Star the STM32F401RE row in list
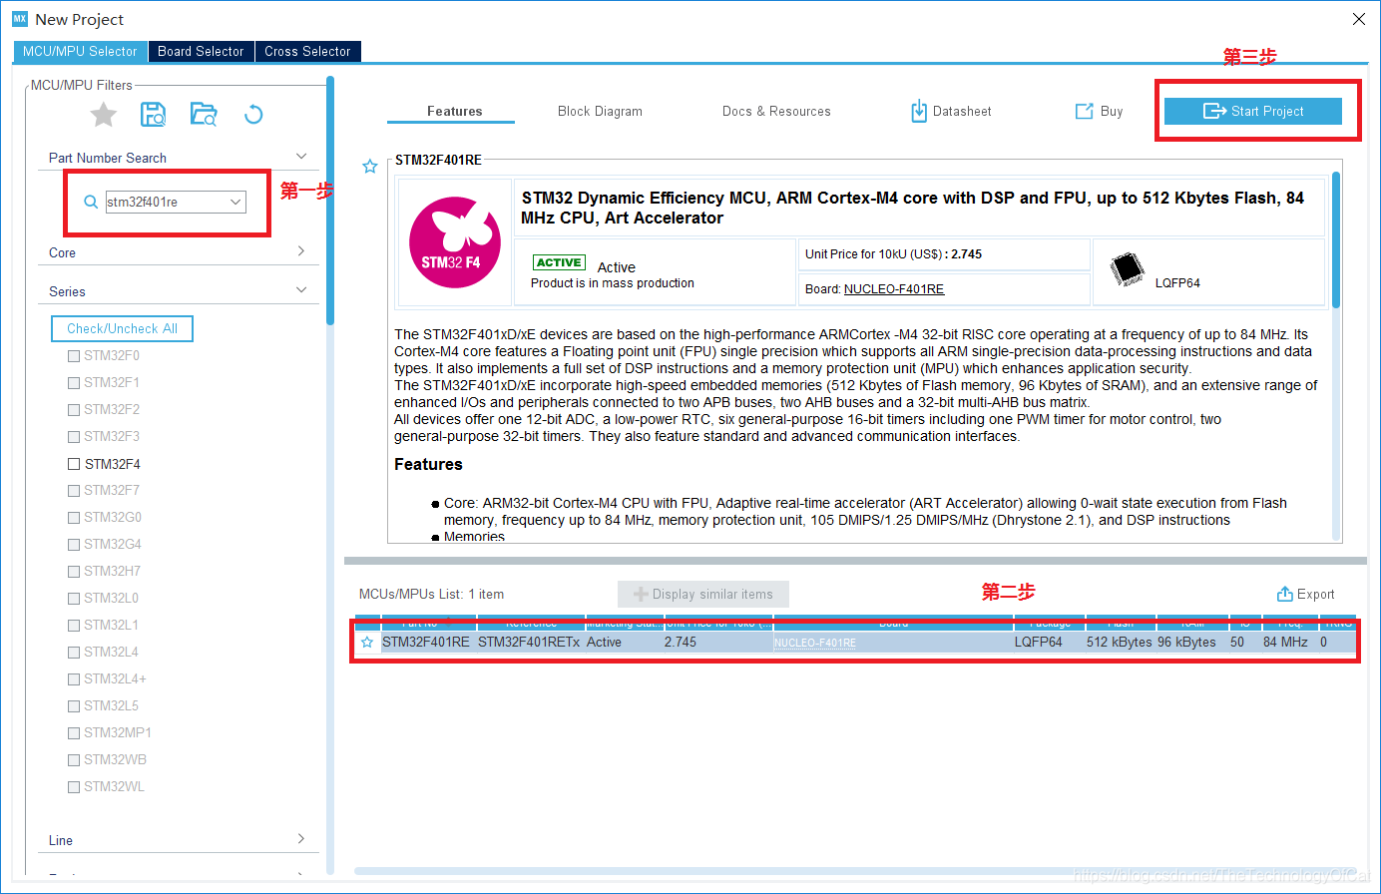 click(367, 643)
